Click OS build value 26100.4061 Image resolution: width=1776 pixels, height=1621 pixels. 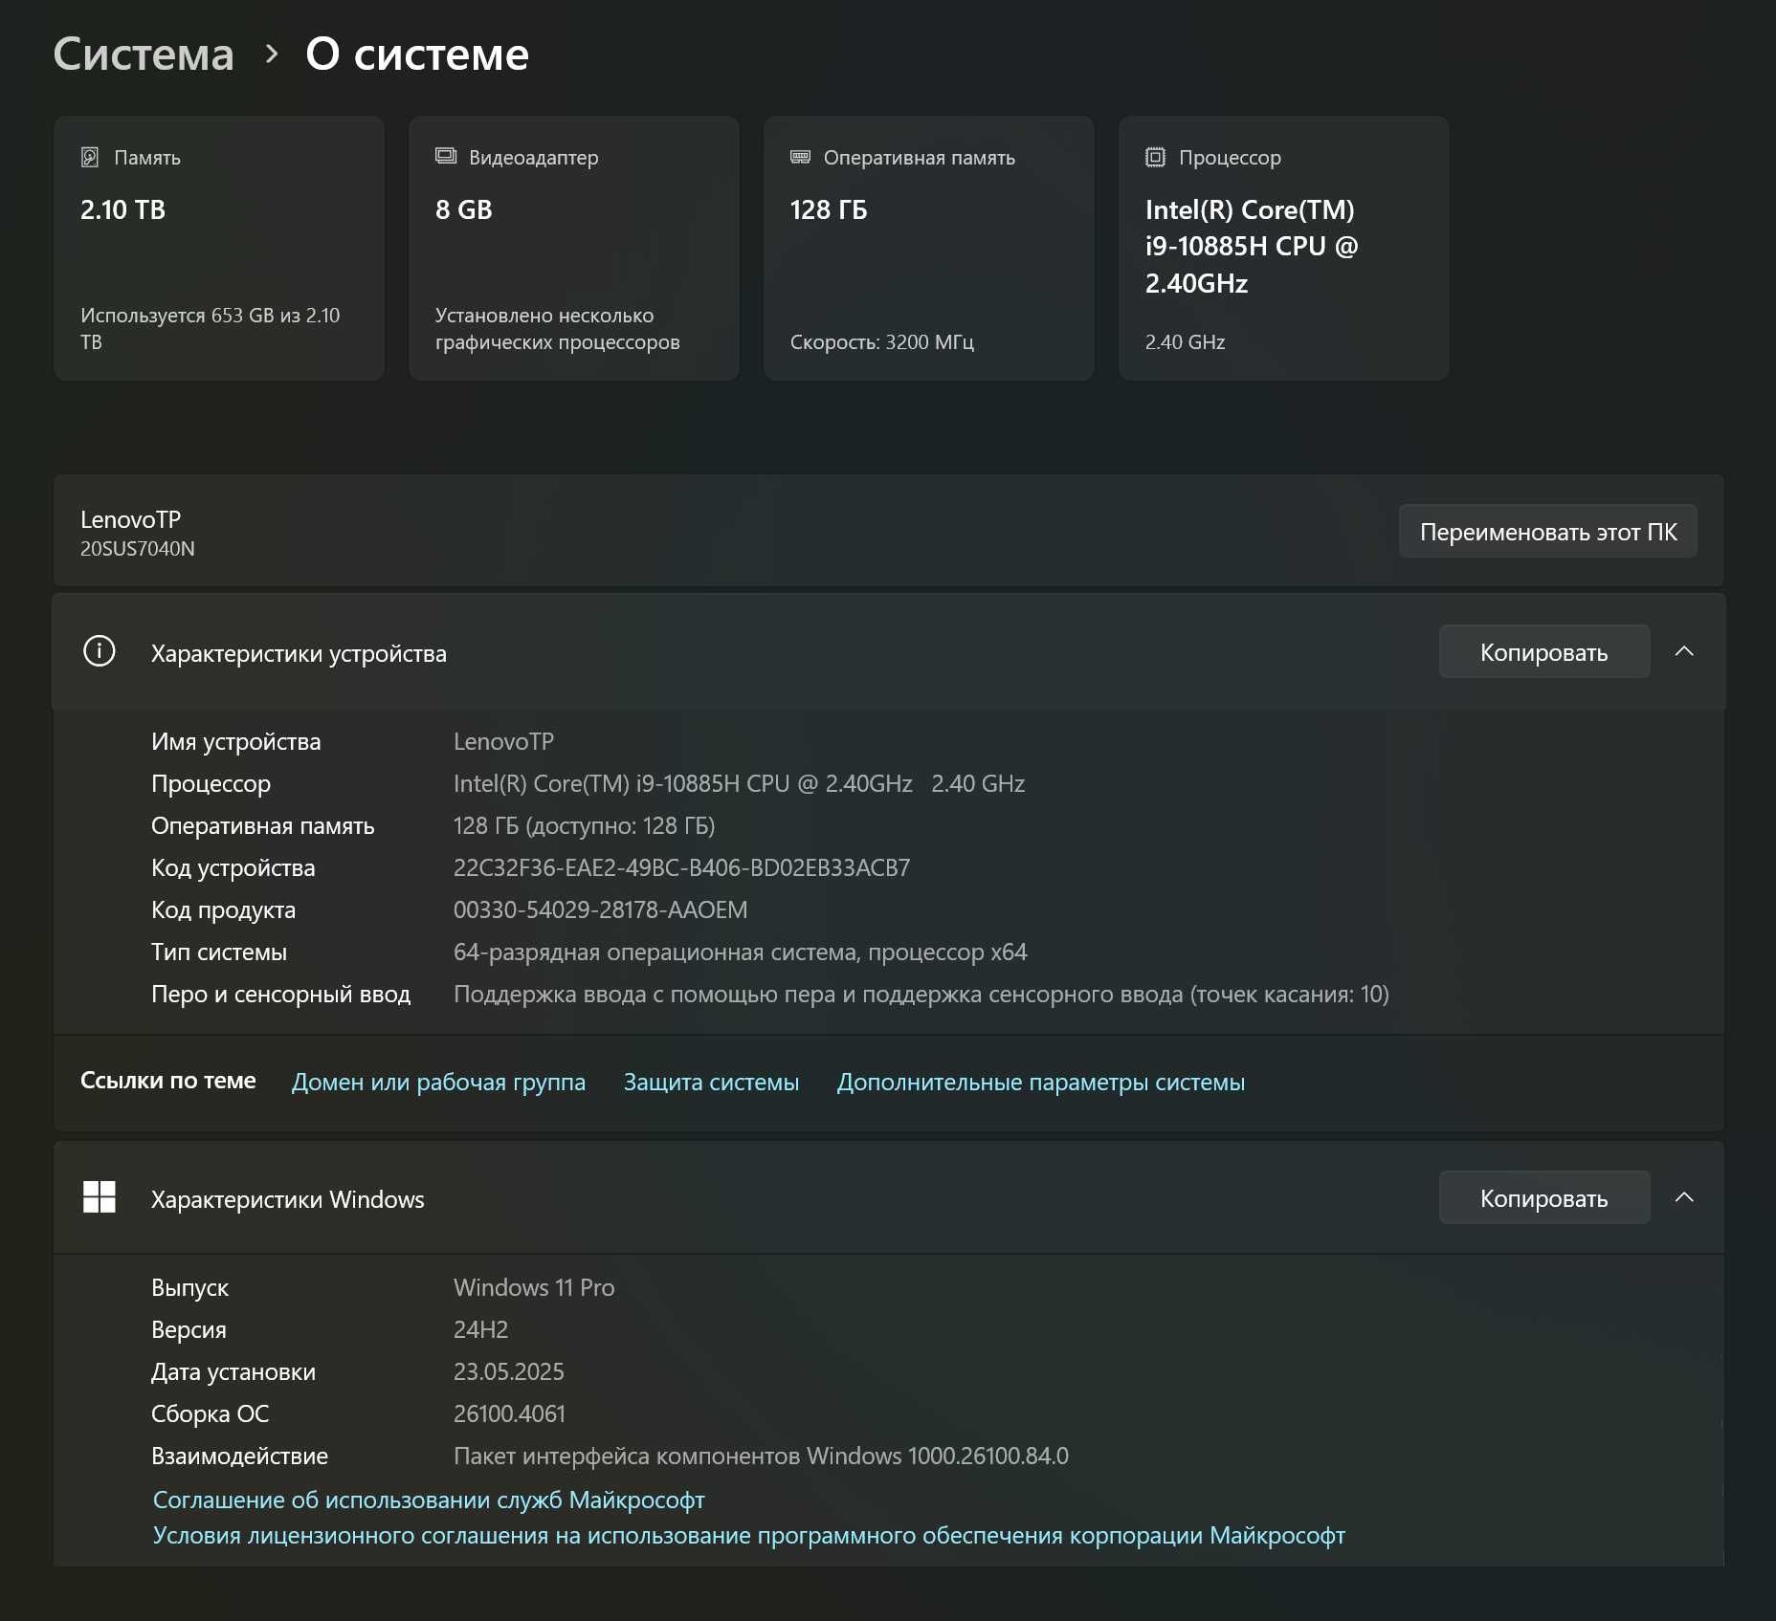[509, 1413]
